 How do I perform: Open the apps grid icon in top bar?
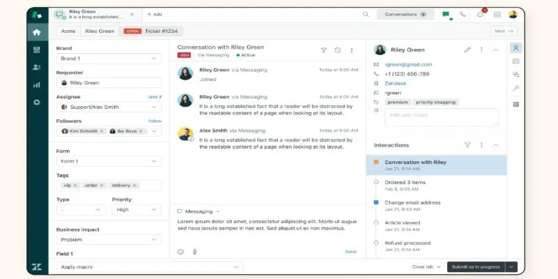tap(497, 15)
